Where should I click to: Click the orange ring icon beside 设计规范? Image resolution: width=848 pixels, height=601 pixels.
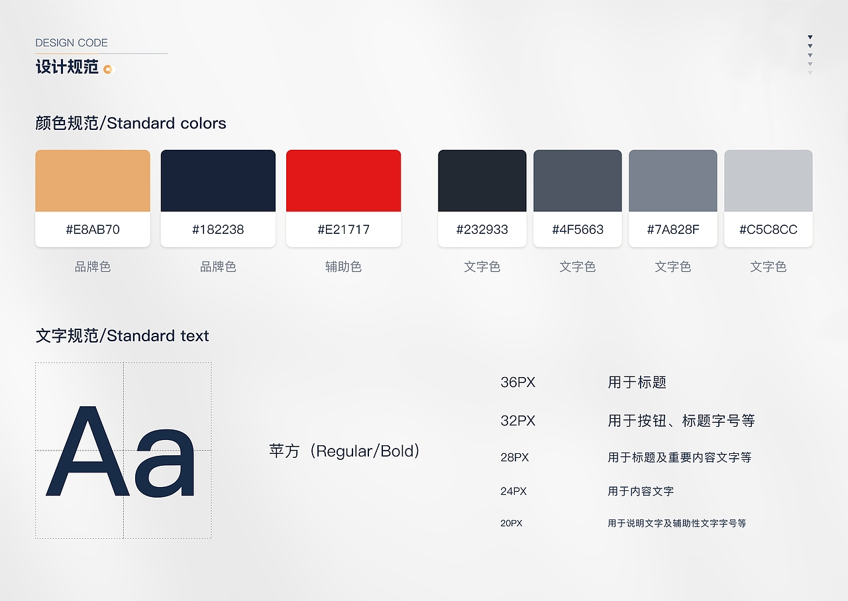coord(109,69)
